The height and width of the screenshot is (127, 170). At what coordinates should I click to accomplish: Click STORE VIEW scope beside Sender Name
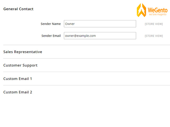pos(154,24)
